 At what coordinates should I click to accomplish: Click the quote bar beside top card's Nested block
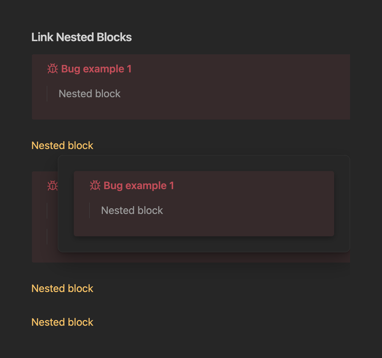point(48,94)
